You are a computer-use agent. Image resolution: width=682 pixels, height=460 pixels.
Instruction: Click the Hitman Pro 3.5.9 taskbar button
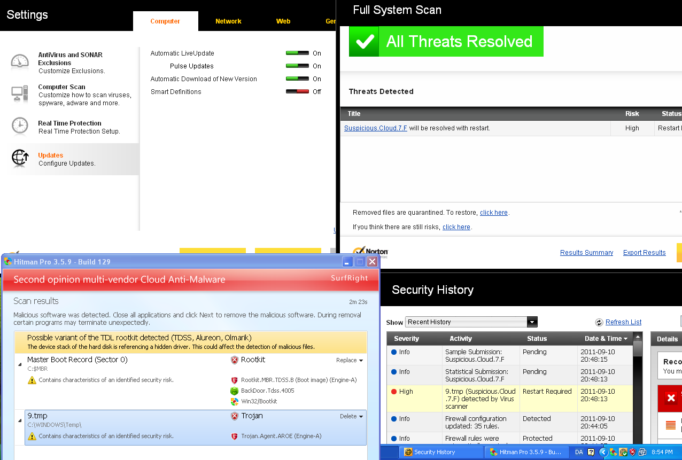click(527, 452)
